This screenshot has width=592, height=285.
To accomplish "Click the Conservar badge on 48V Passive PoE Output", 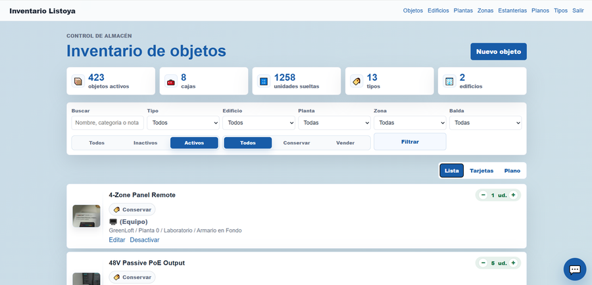I will [132, 277].
